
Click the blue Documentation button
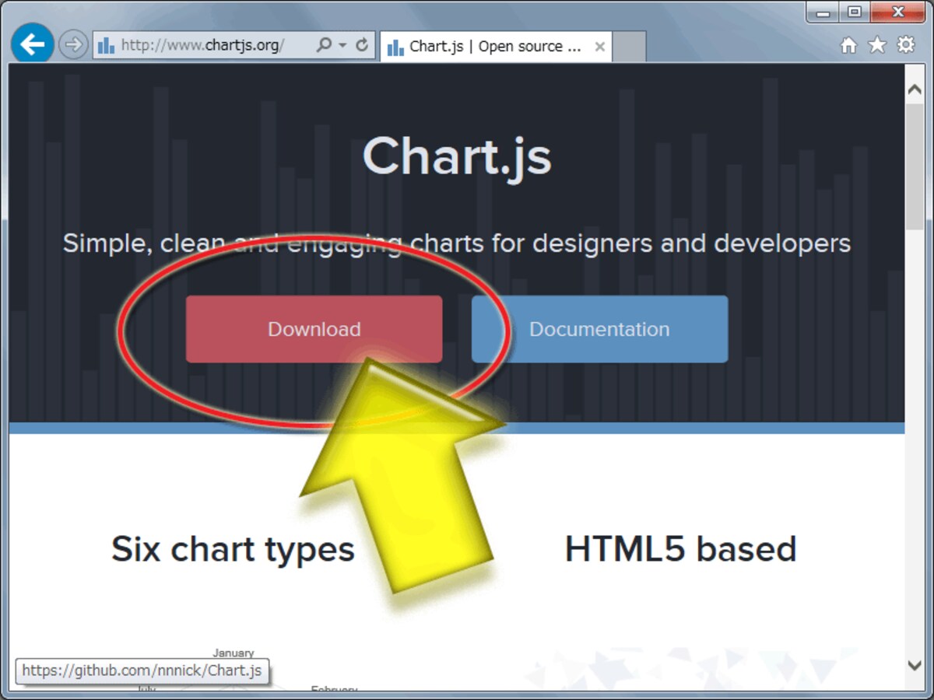click(x=599, y=329)
